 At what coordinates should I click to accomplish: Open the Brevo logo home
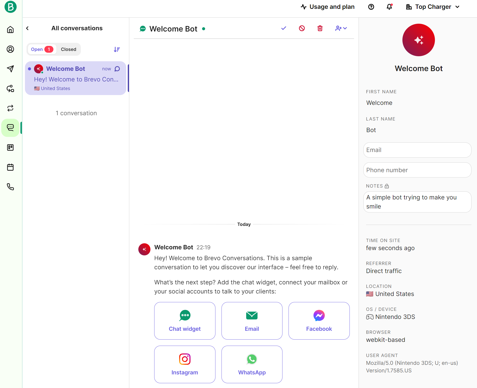10,7
